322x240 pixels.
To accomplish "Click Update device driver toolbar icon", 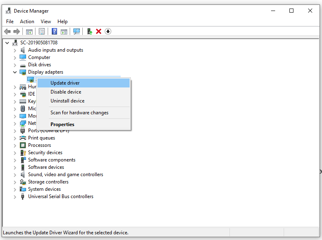I will coord(90,31).
